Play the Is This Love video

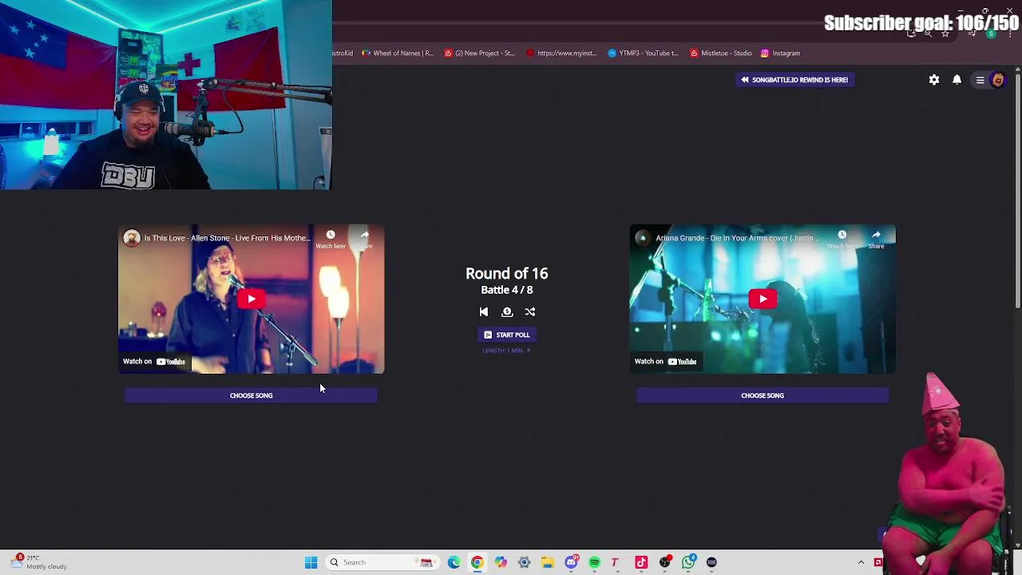pos(252,299)
